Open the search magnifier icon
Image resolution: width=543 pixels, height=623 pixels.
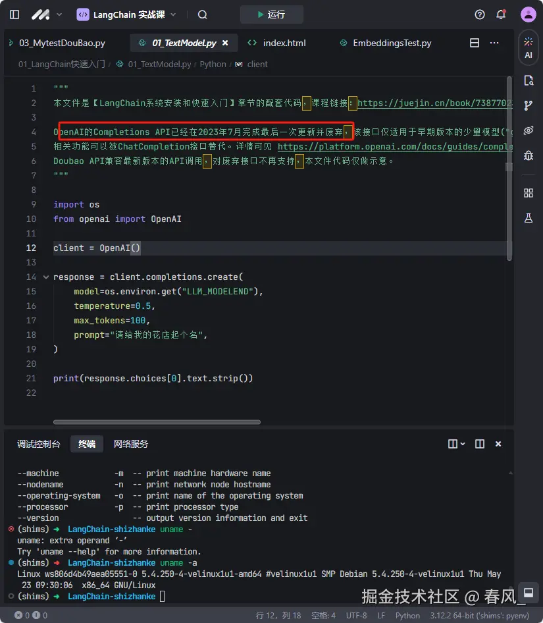pyautogui.click(x=202, y=14)
